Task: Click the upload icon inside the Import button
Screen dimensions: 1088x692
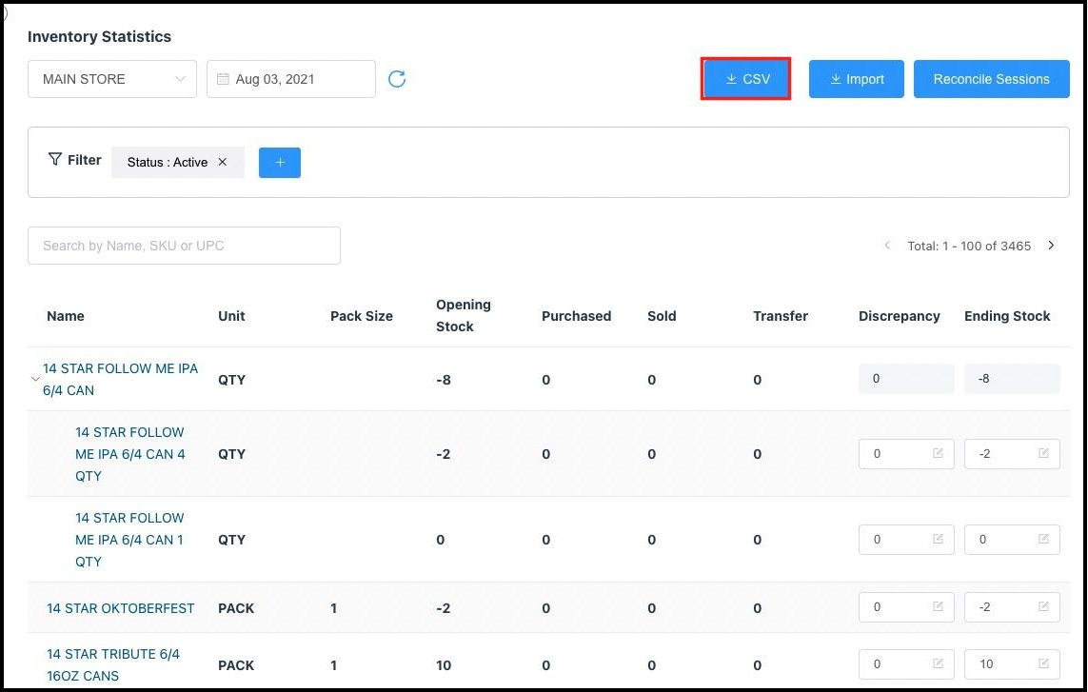Action: pyautogui.click(x=835, y=79)
